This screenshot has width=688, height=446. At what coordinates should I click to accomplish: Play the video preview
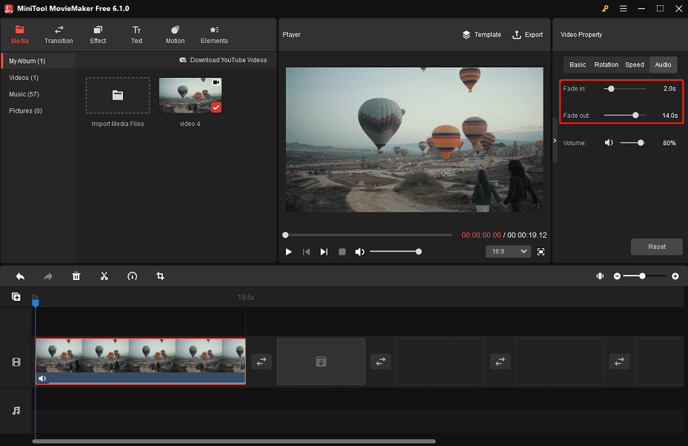(288, 252)
